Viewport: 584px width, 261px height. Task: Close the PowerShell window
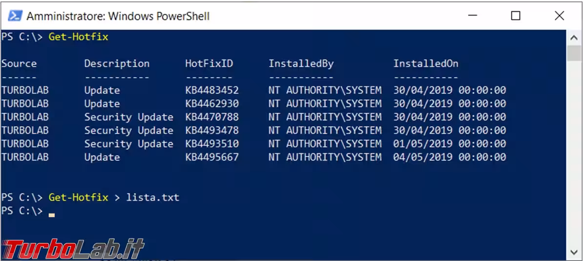click(x=560, y=16)
